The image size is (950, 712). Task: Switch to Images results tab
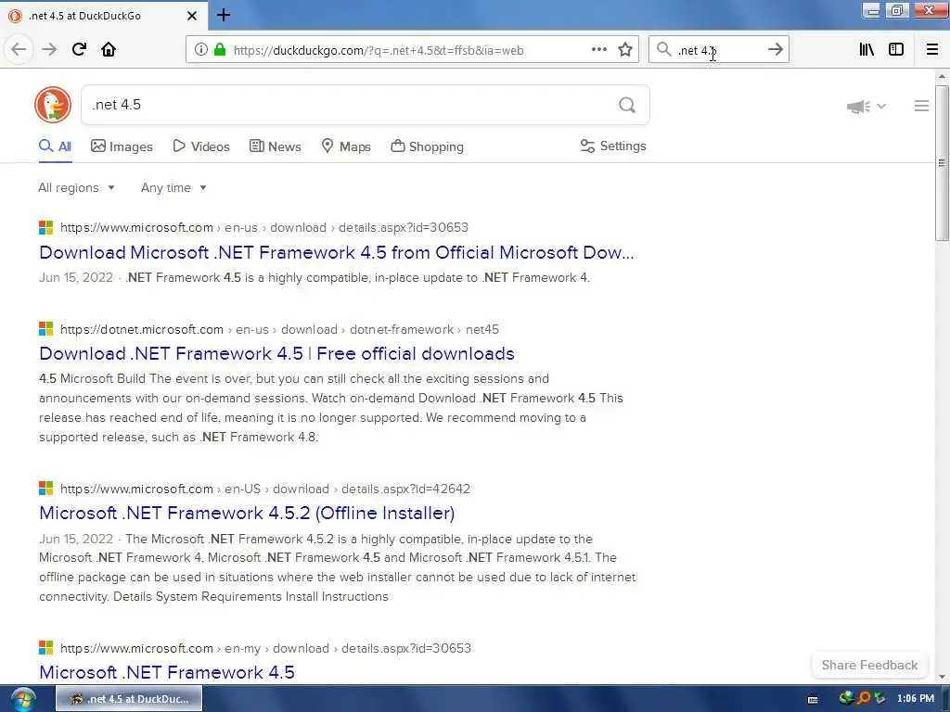pyautogui.click(x=122, y=146)
